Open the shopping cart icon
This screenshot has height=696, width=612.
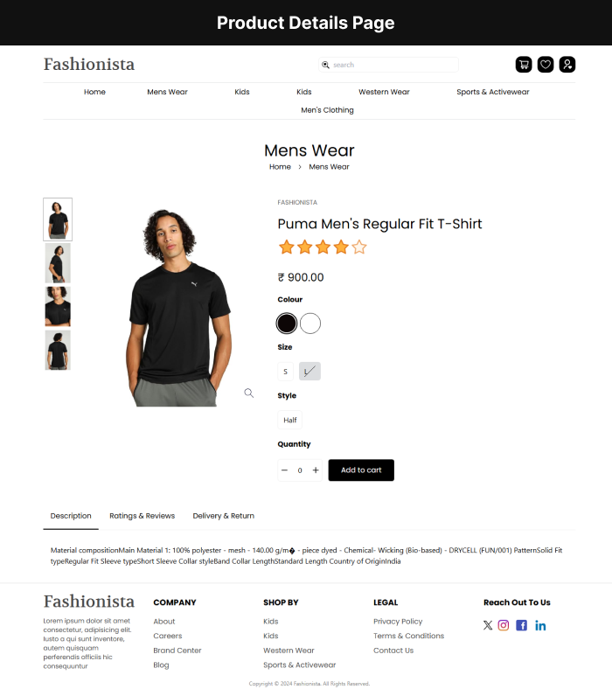(x=524, y=65)
